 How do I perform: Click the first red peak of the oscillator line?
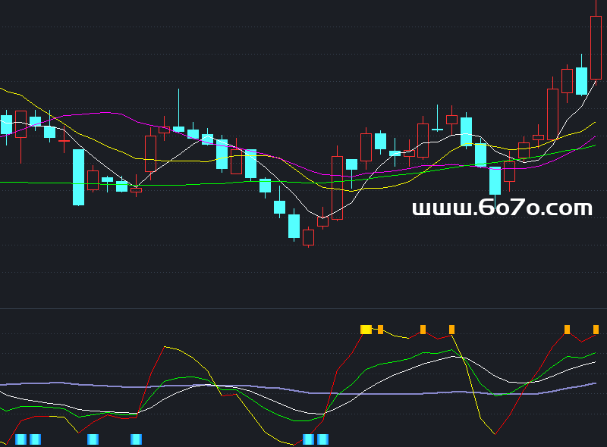pyautogui.click(x=165, y=346)
